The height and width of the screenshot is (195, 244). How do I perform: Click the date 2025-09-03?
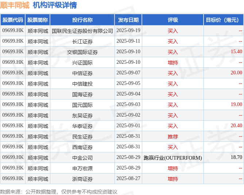(128, 104)
